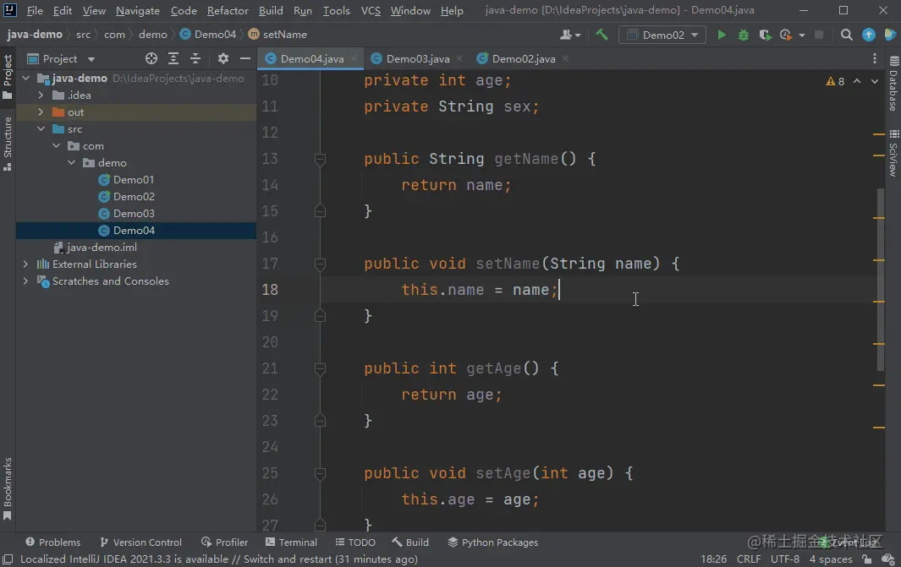
Task: Expand External Libraries node
Action: tap(26, 264)
